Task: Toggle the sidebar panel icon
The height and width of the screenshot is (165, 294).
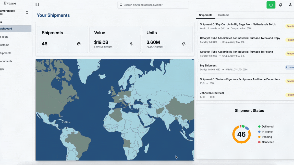Action: pyautogui.click(x=37, y=5)
